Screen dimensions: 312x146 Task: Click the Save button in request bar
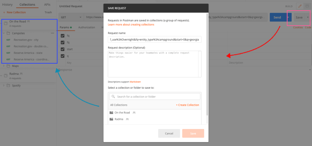click(299, 17)
